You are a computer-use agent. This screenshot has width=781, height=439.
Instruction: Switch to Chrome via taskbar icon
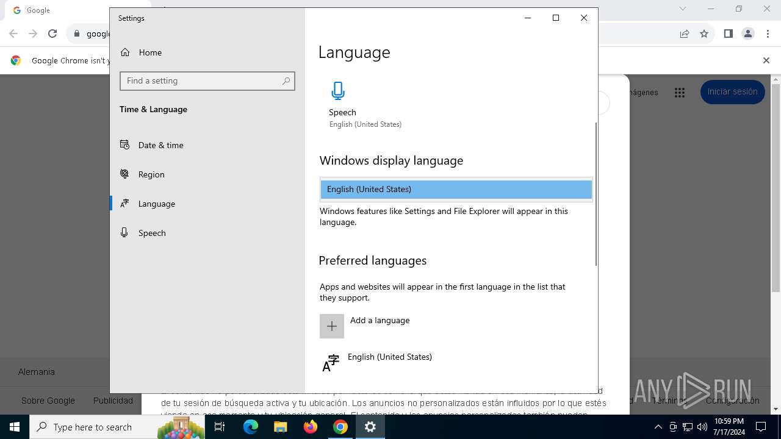tap(340, 427)
